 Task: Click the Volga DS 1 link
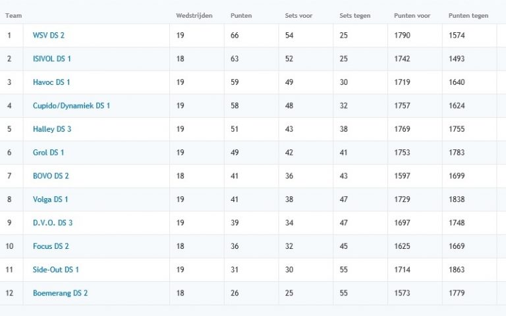(x=50, y=199)
